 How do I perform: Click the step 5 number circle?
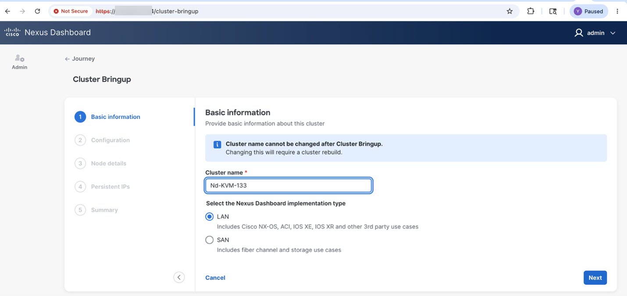[x=80, y=210]
